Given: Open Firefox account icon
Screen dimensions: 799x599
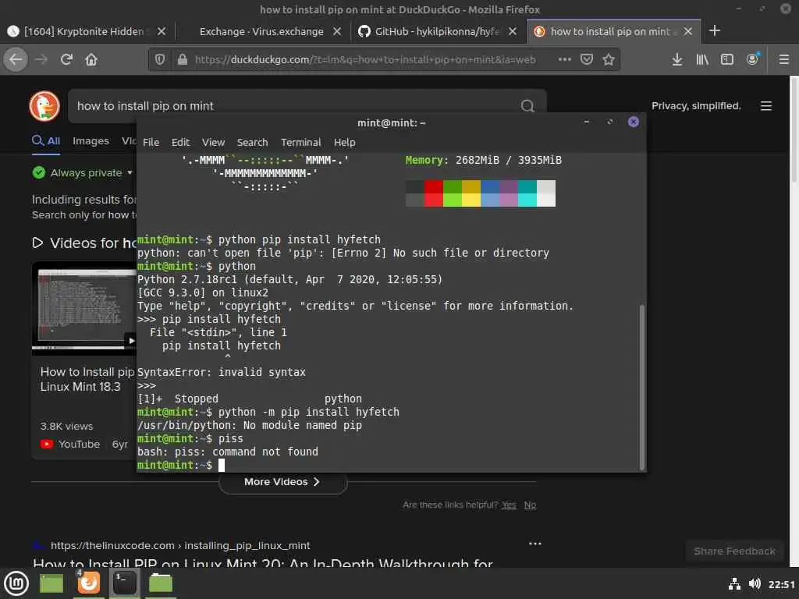Looking at the screenshot, I should click(x=753, y=59).
